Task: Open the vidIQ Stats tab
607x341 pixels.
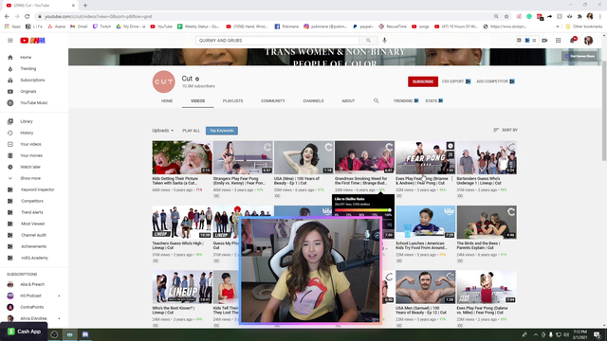Action: click(x=433, y=100)
